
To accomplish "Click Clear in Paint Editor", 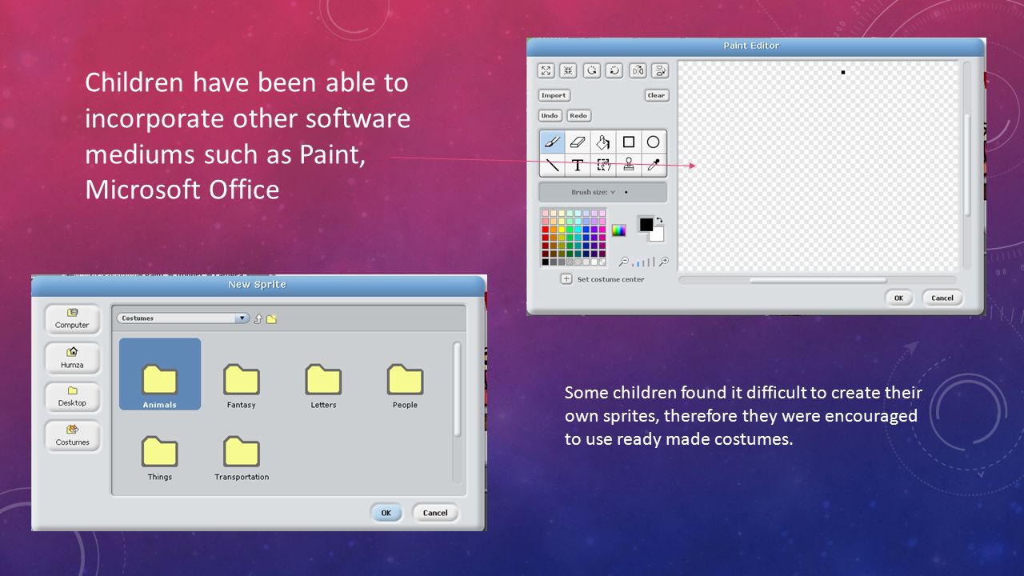I will (x=656, y=95).
